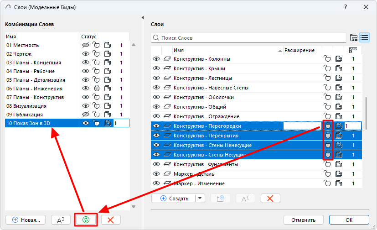This screenshot has height=230, width=377.
Task: Toggle visibility of 01 Местность combination
Action: 85,45
